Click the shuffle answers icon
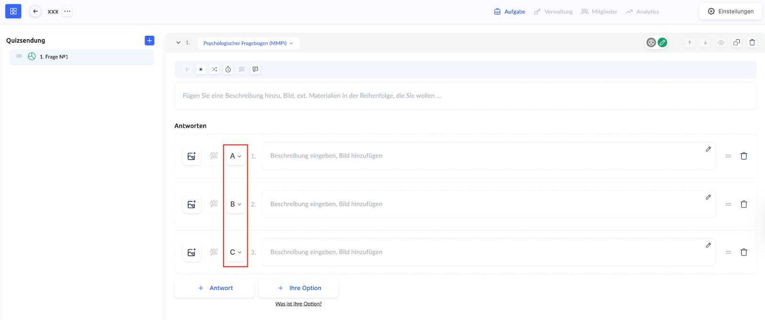Image resolution: width=765 pixels, height=320 pixels. click(215, 69)
